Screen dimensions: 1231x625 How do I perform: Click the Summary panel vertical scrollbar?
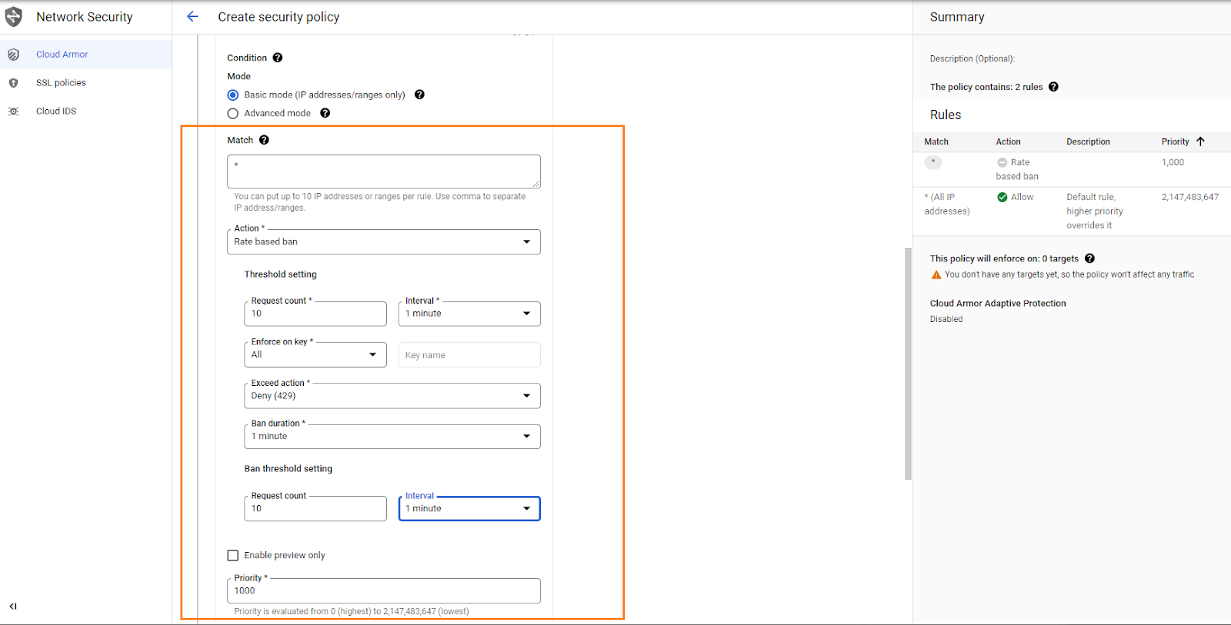click(x=909, y=364)
